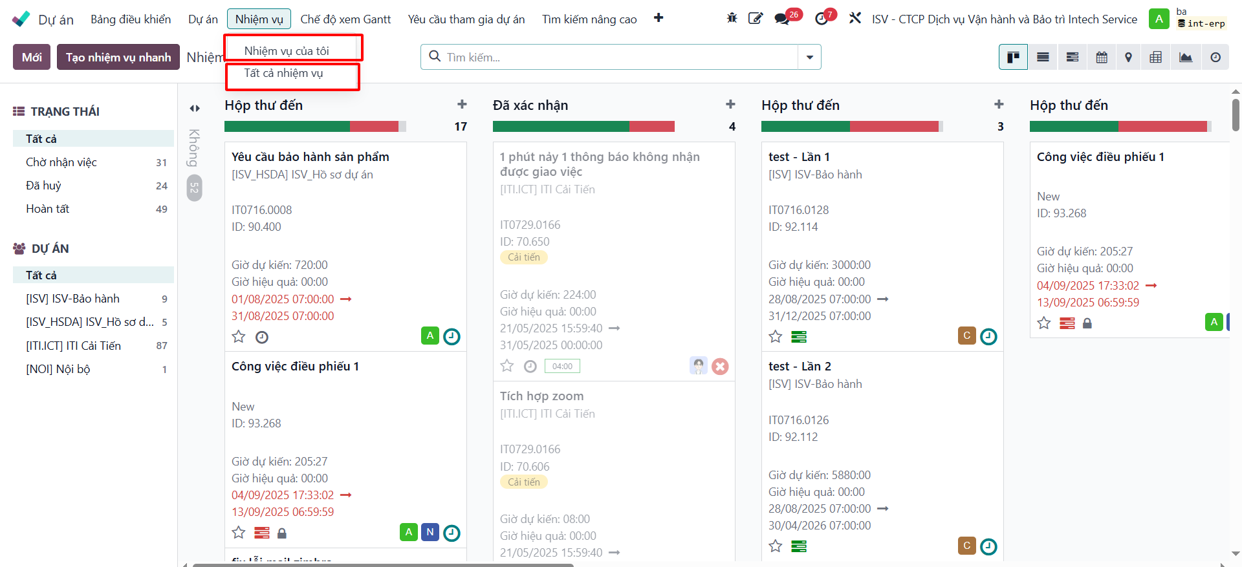The height and width of the screenshot is (567, 1242).
Task: Star the 'Yêu cầu bảo hành sản phẩm' task
Action: pos(239,337)
